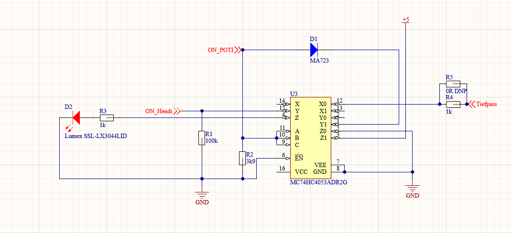This screenshot has width=512, height=233.
Task: Select the Lumex SSL-LX3044LID label
Action: (96, 136)
